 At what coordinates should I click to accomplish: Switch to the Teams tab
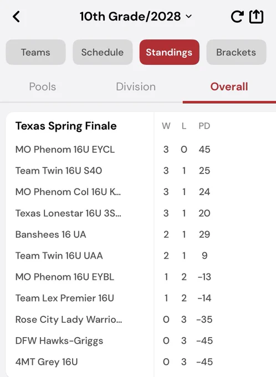tap(35, 52)
